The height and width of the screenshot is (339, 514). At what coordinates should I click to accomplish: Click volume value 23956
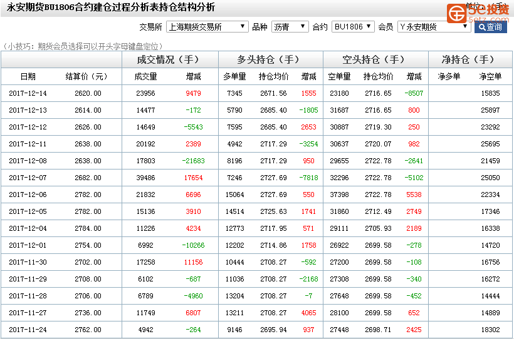145,93
